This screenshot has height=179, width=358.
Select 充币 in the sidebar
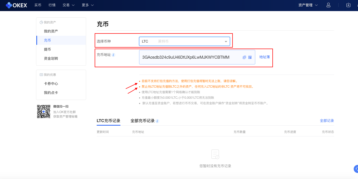61,40
